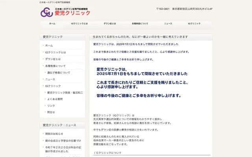Select ホーム in the sidebar menu
This screenshot has height=157, width=252.
coord(49,46)
